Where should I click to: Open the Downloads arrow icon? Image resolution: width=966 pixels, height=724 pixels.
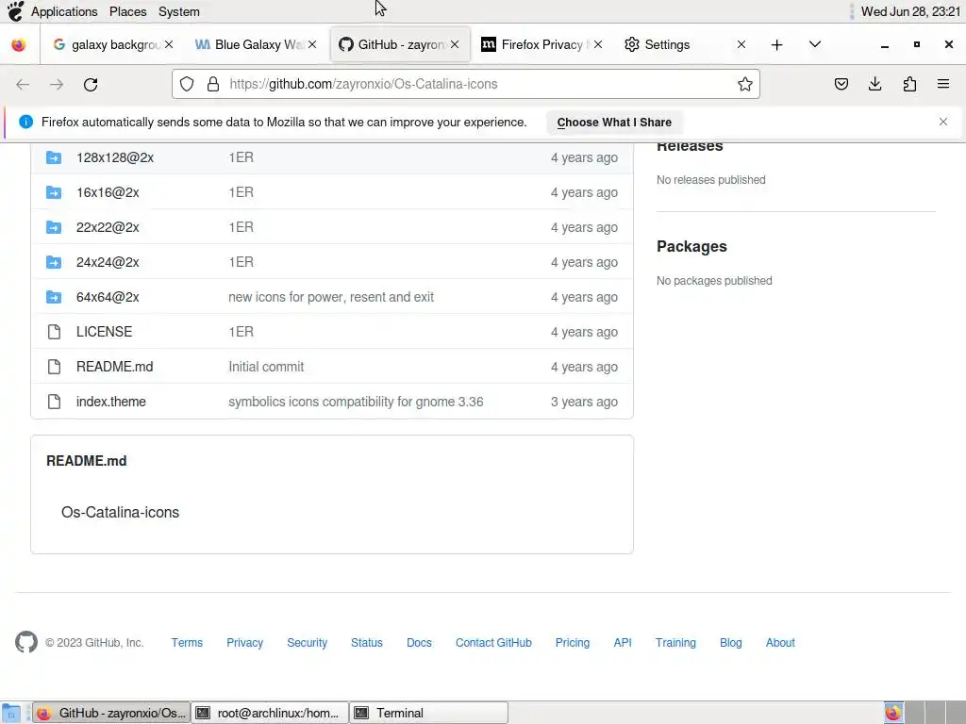tap(874, 84)
